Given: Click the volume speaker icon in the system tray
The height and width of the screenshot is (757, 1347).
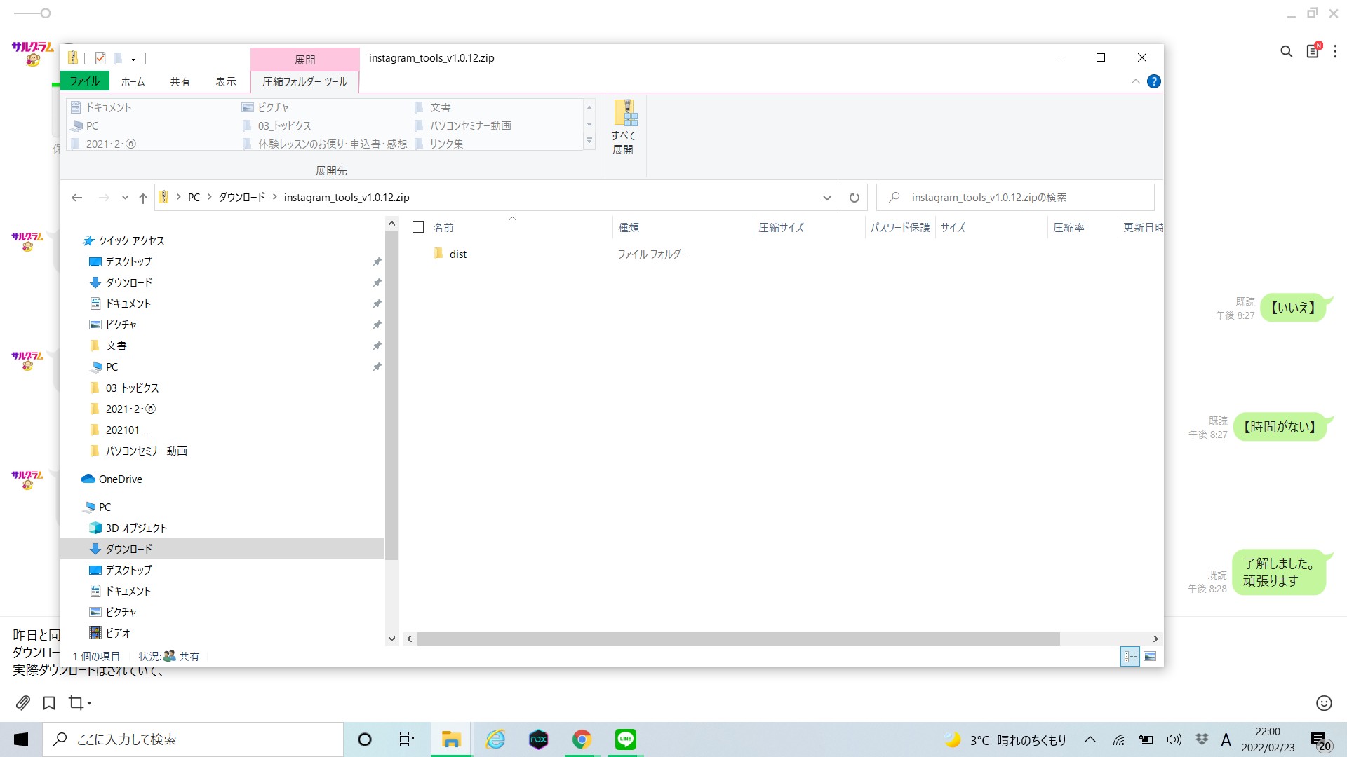Looking at the screenshot, I should point(1174,739).
